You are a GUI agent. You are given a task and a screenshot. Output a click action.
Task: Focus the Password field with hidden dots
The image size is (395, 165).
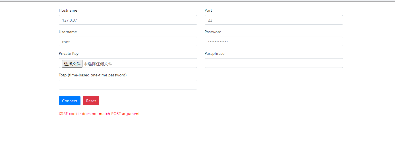tap(274, 41)
